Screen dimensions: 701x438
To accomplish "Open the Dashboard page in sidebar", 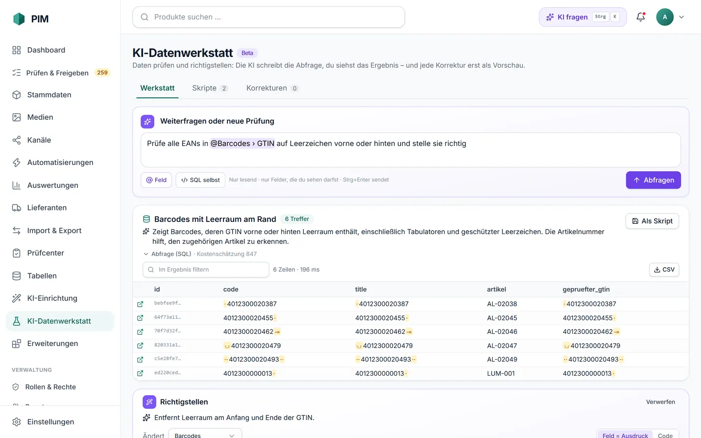I will pyautogui.click(x=60, y=50).
